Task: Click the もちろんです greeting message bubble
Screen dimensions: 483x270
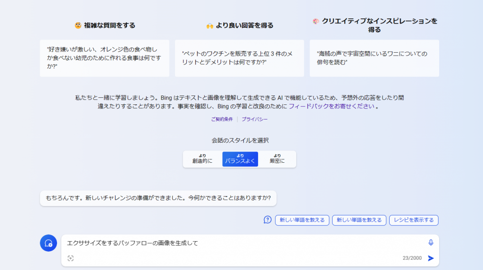Action: [158, 198]
